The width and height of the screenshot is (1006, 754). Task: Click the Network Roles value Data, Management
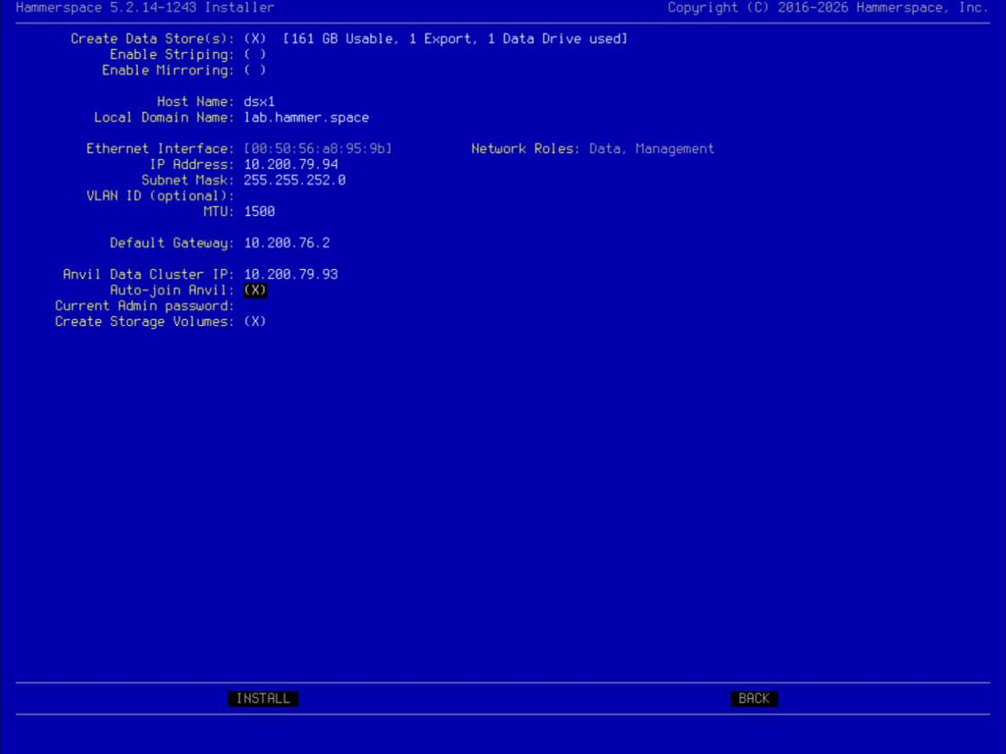point(651,149)
